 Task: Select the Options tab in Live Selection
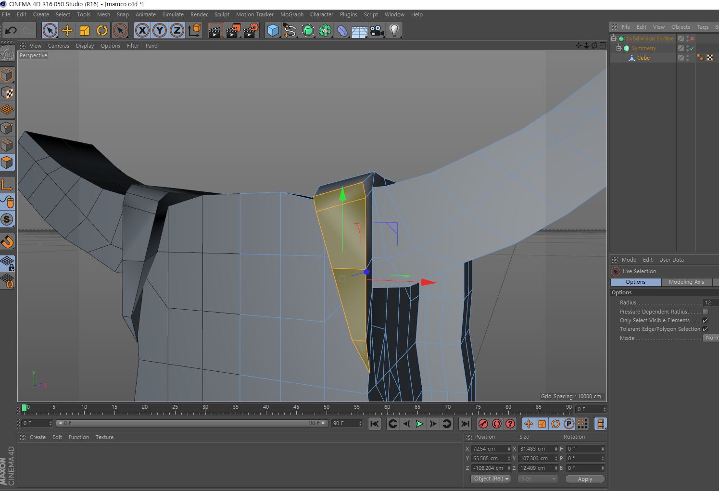635,282
